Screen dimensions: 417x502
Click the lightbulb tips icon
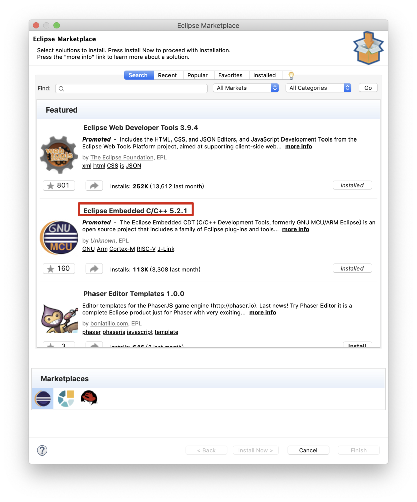[291, 75]
